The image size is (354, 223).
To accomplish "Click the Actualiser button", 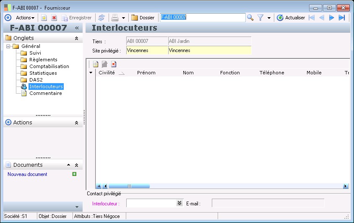I will tap(291, 18).
